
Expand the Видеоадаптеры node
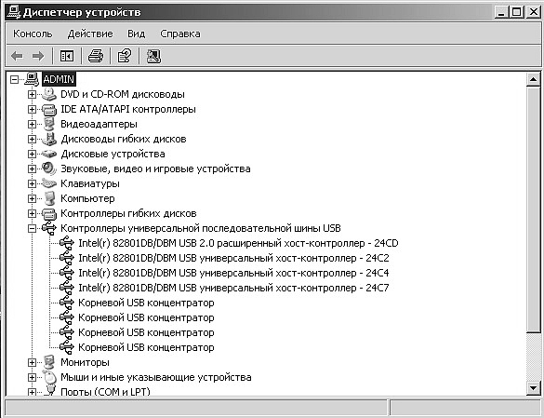(32, 124)
